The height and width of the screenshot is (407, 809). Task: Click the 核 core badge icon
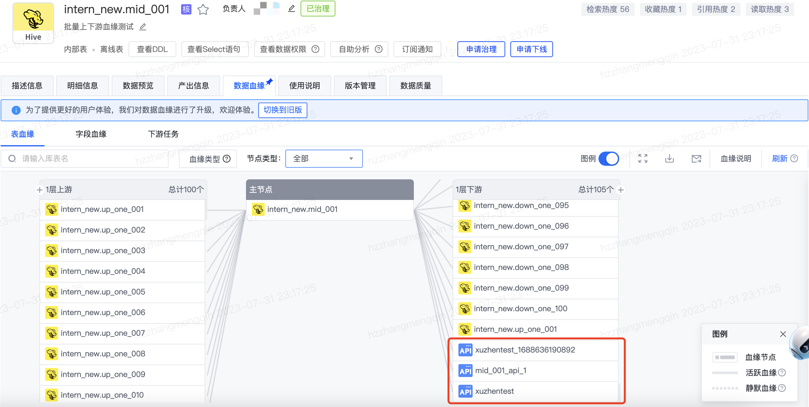point(186,9)
